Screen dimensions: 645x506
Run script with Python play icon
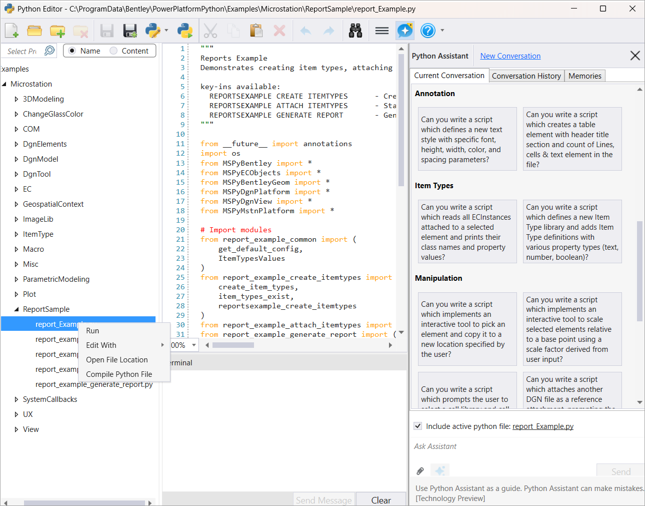click(185, 31)
